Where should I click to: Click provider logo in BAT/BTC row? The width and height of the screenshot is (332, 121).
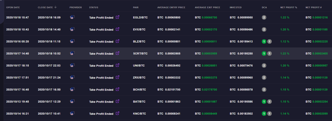[72, 101]
